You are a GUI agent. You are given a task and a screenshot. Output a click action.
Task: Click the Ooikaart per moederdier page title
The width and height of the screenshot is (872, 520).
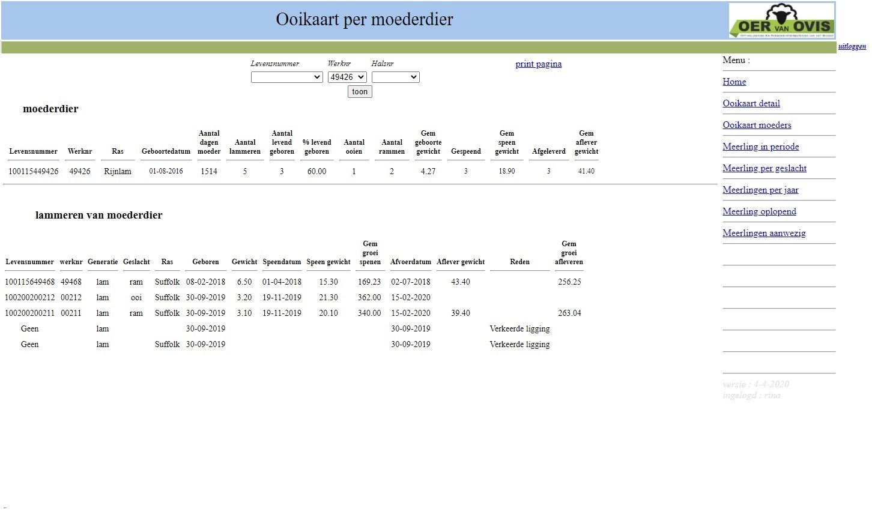(364, 19)
